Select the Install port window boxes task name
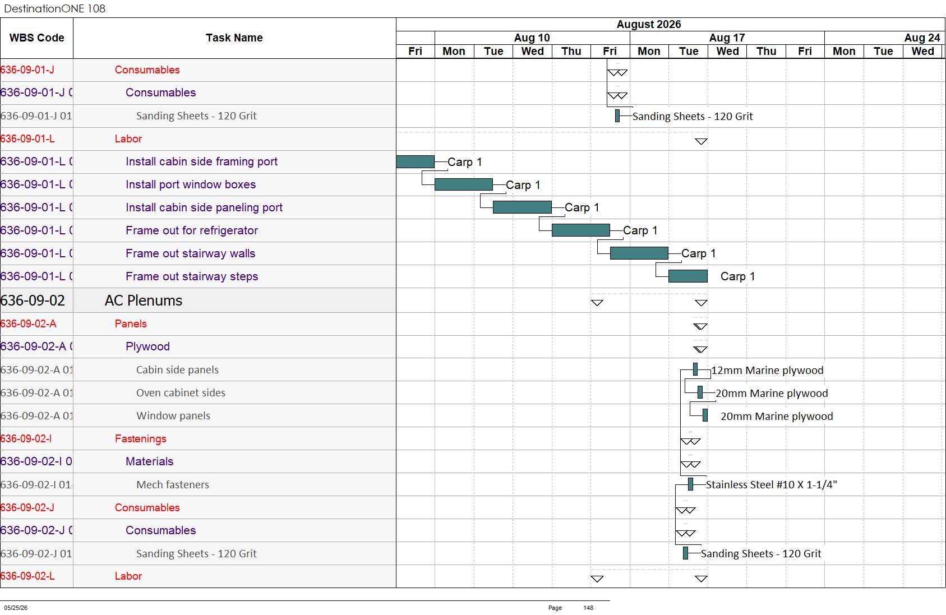946x615 pixels. coord(191,184)
